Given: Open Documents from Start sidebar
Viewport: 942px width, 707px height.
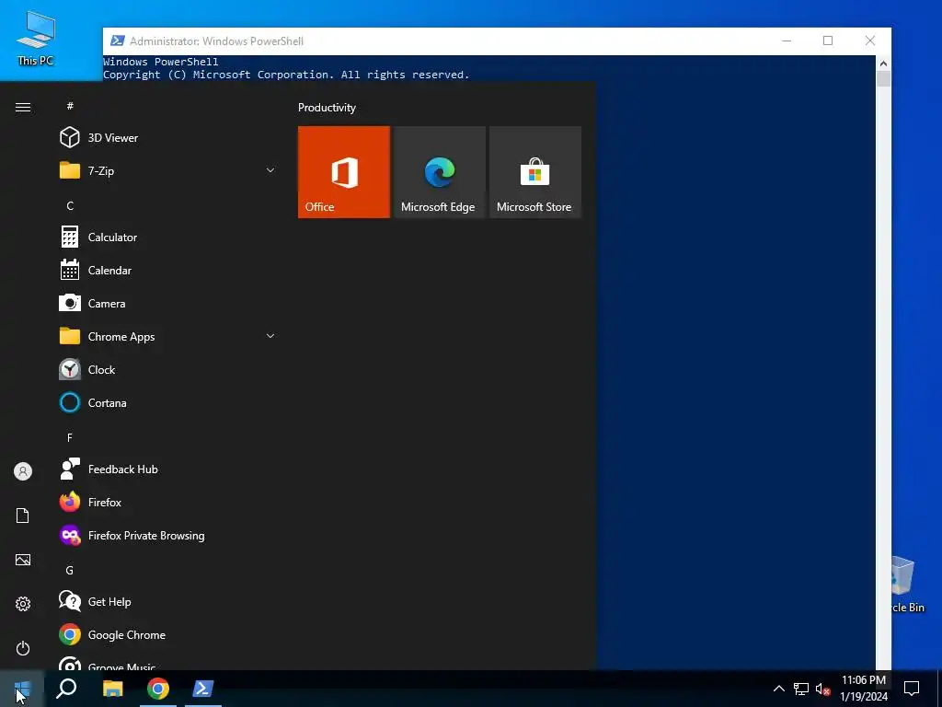Looking at the screenshot, I should click(23, 516).
